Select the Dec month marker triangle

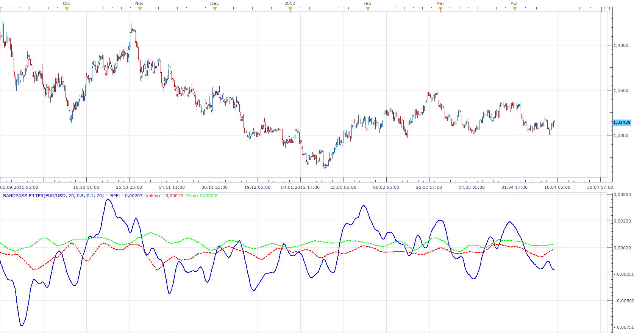[x=215, y=9]
